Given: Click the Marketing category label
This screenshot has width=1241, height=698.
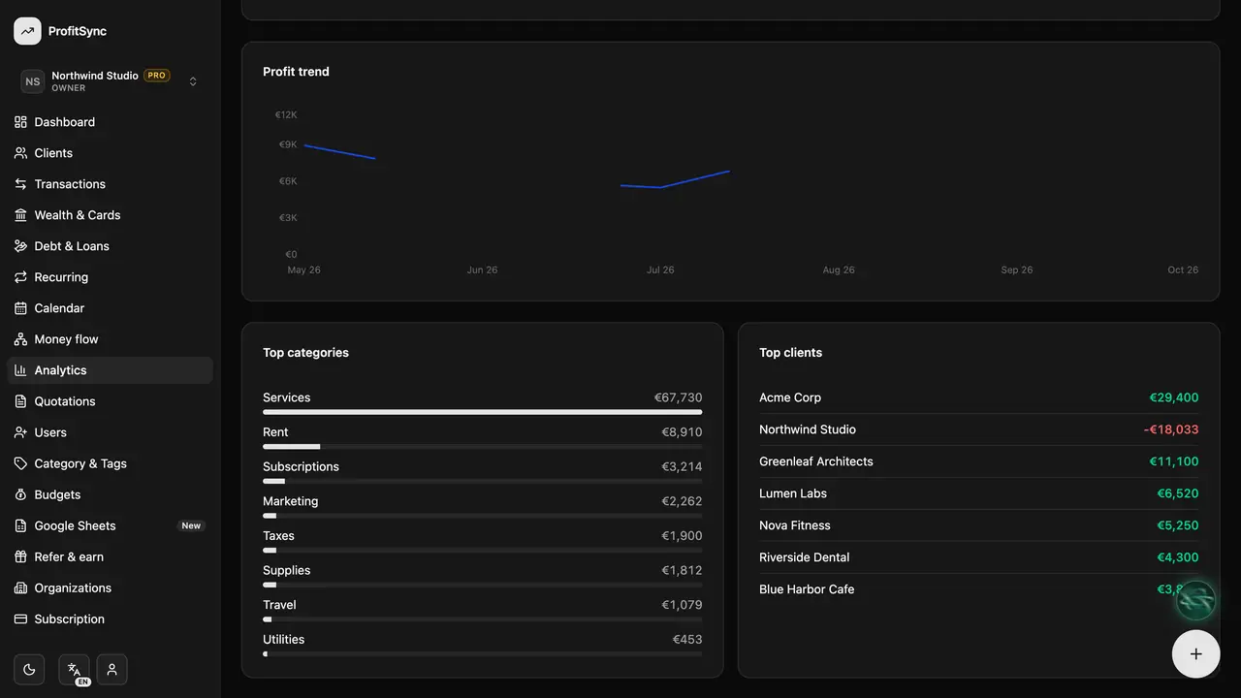Looking at the screenshot, I should click(291, 501).
